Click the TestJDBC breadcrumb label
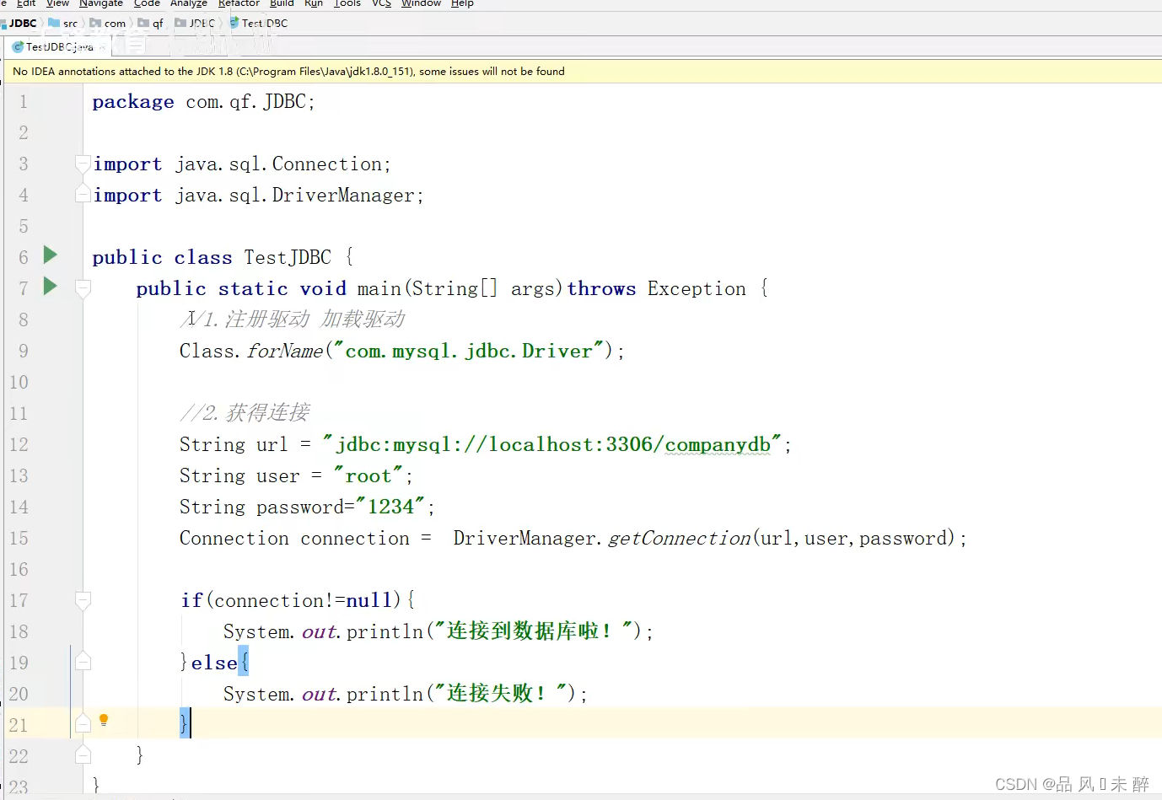Image resolution: width=1162 pixels, height=800 pixels. click(265, 23)
